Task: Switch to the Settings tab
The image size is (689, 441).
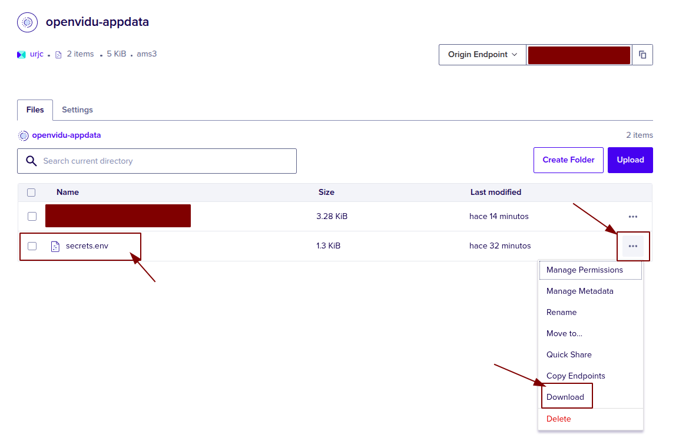Action: pos(77,110)
